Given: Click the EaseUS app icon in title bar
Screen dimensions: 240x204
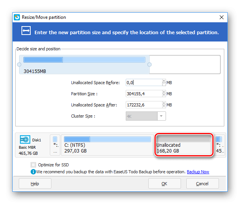Looking at the screenshot, I should point(17,17).
